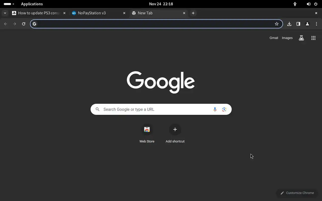Click the Google icon in address bar

34,24
